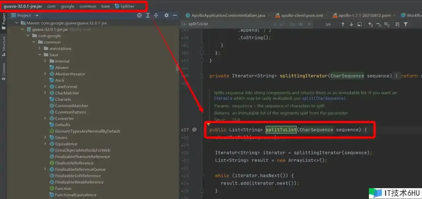The width and height of the screenshot is (422, 199).
Task: Expand the AbstractIterator class node
Action: click(45, 74)
